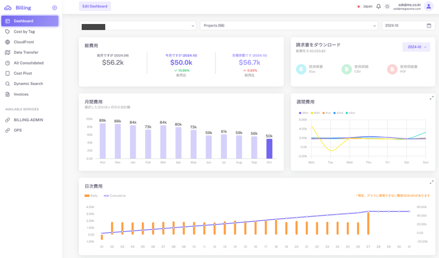Click the 2024-10 date input field
This screenshot has width=439, height=258.
coord(408,25)
